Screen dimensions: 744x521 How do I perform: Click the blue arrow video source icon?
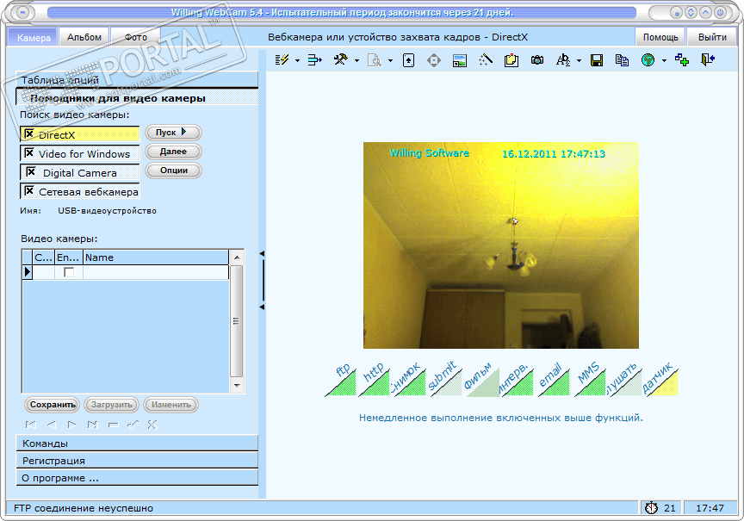pyautogui.click(x=314, y=59)
